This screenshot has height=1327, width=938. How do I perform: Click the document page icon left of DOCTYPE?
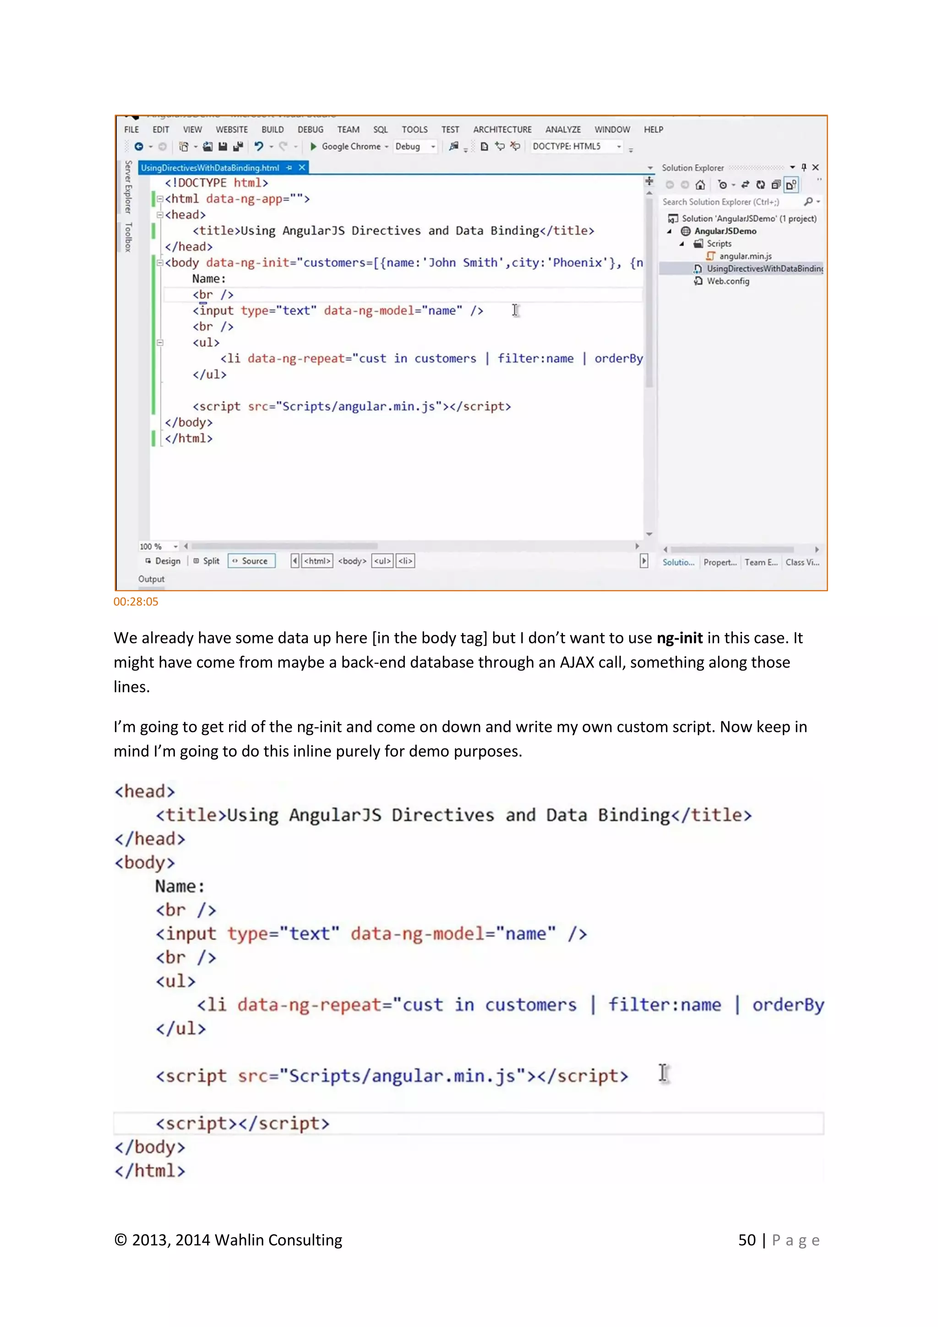(484, 147)
